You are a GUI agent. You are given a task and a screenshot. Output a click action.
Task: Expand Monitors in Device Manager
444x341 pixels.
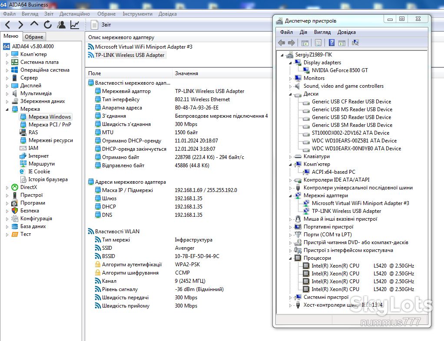(x=290, y=79)
